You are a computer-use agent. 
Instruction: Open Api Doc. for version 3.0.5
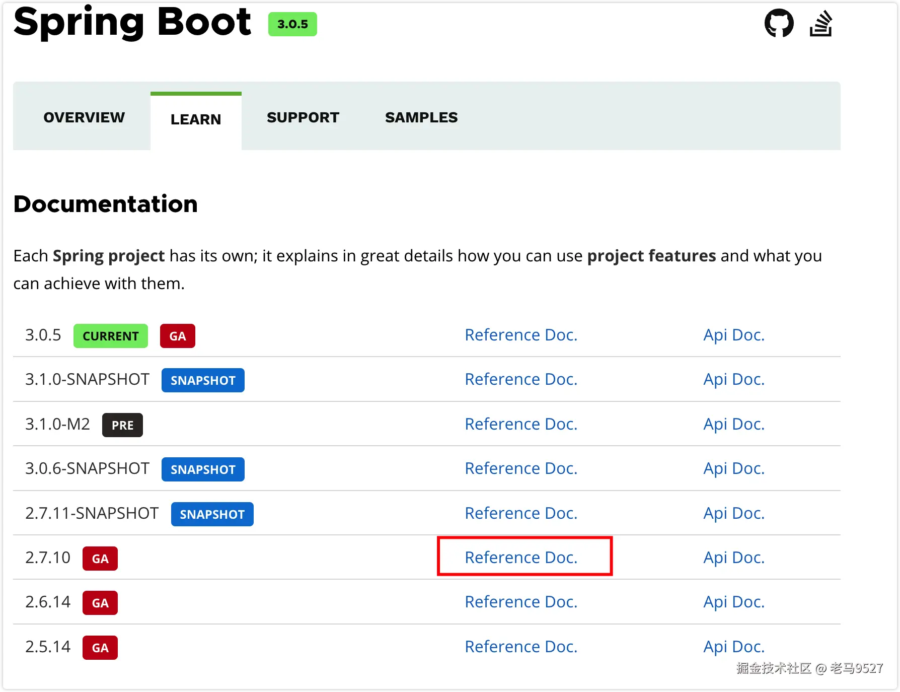click(734, 335)
